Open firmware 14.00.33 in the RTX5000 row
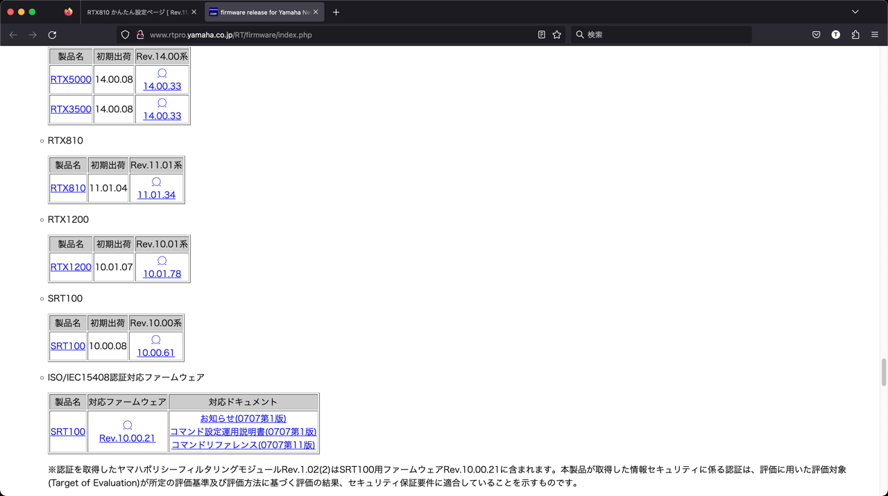The height and width of the screenshot is (496, 888). (162, 86)
